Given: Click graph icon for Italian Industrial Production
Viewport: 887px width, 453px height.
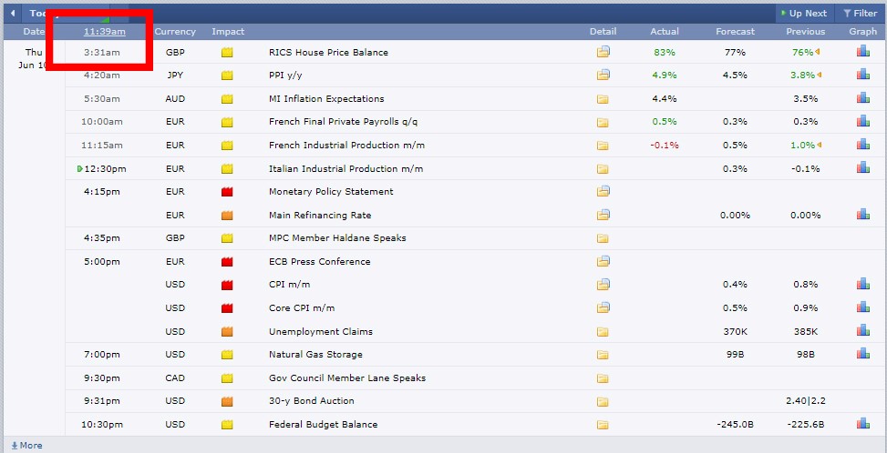Looking at the screenshot, I should point(862,168).
